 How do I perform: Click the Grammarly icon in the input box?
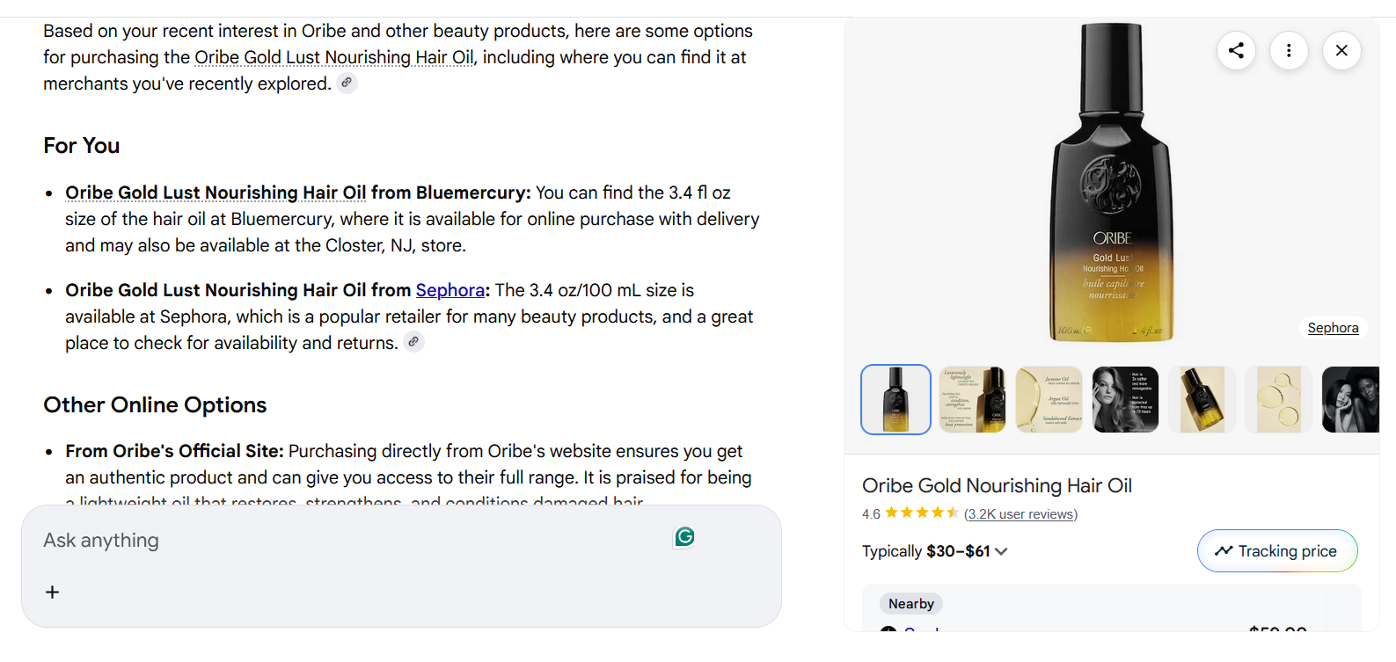(x=684, y=536)
